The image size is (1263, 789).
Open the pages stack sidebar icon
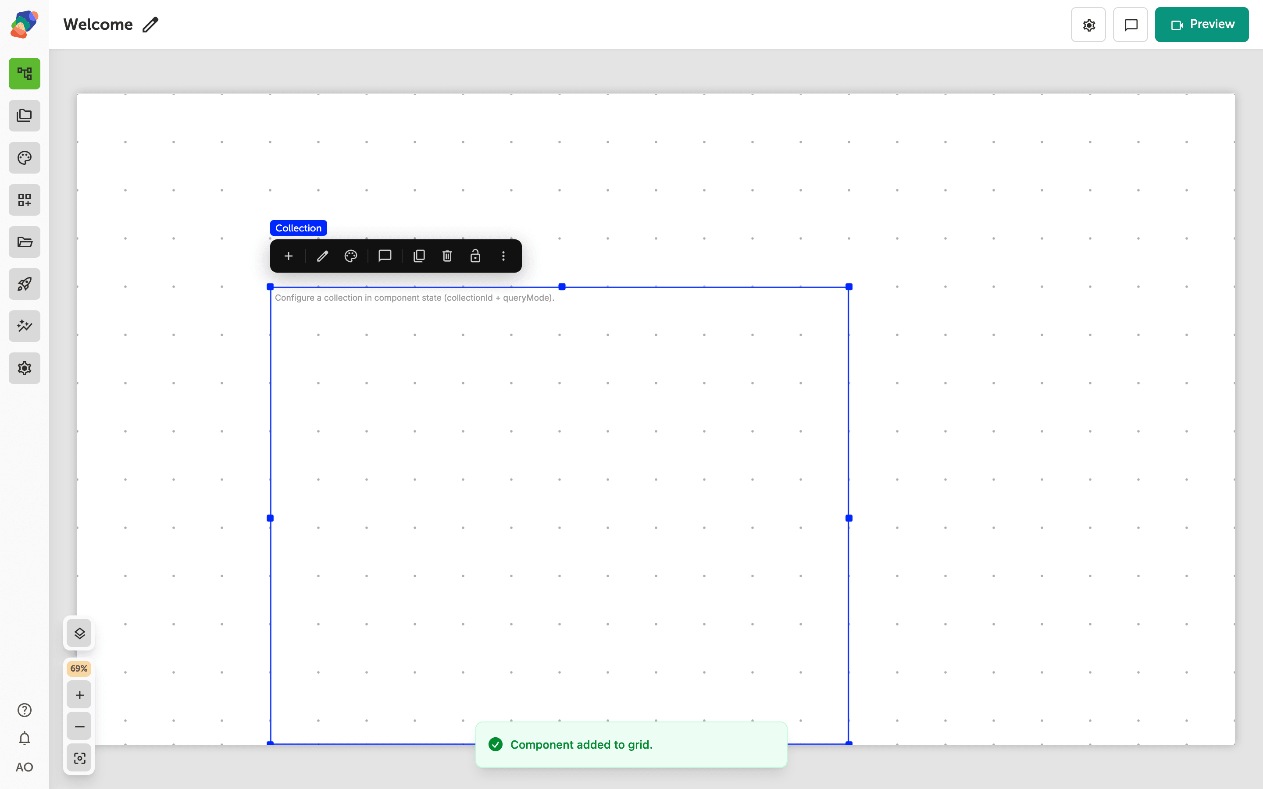click(x=25, y=115)
